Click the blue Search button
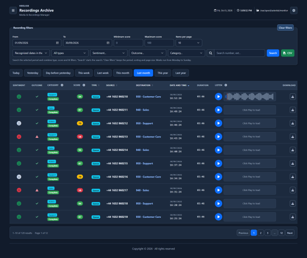 tap(273, 53)
